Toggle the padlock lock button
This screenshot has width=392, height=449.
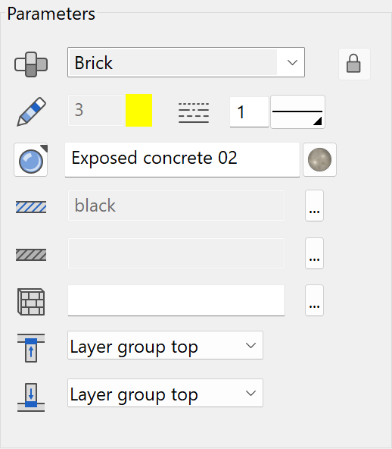354,64
